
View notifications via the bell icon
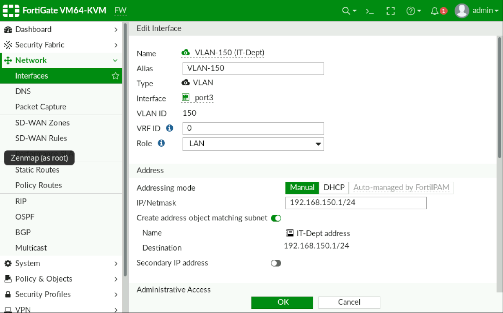click(x=435, y=10)
